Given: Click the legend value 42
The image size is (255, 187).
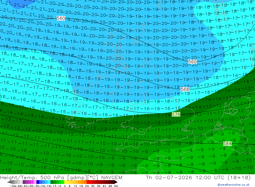Looking at the screenshot, I should coord(104,186).
